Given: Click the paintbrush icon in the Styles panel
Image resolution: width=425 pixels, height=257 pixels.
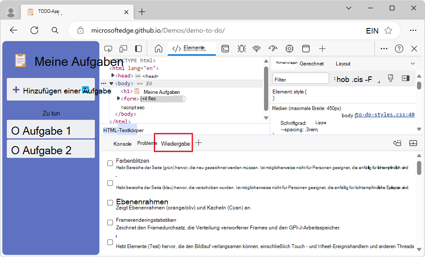Looking at the screenshot, I should [x=390, y=78].
